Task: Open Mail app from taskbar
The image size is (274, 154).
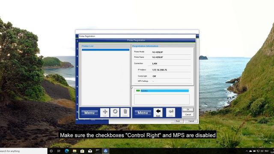Action: coord(90,151)
